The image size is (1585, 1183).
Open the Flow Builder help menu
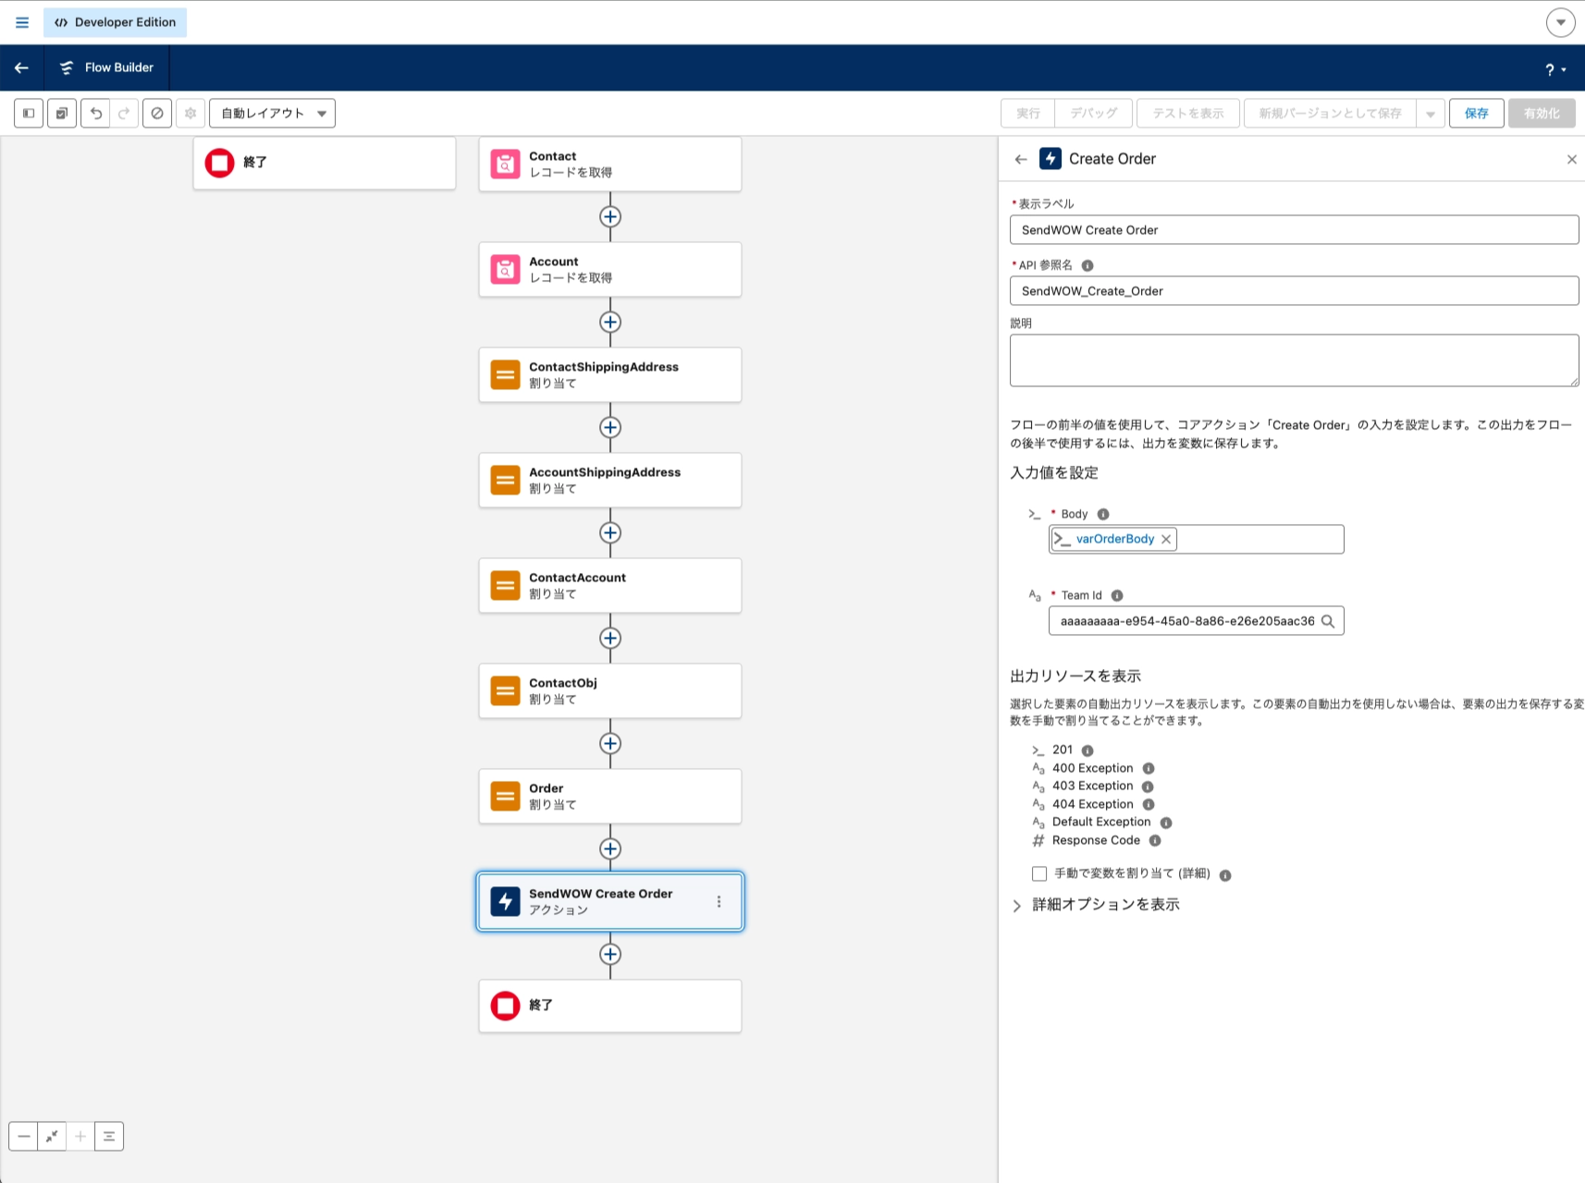[1555, 69]
